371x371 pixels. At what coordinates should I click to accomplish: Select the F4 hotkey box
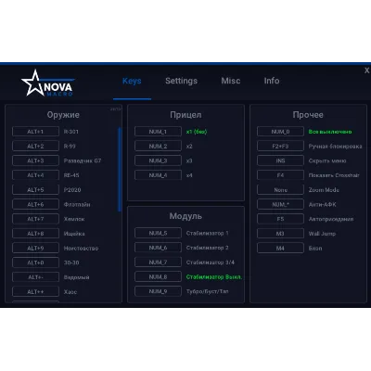280,175
